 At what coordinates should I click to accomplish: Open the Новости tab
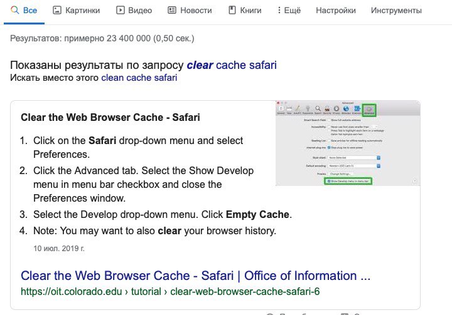(x=190, y=11)
